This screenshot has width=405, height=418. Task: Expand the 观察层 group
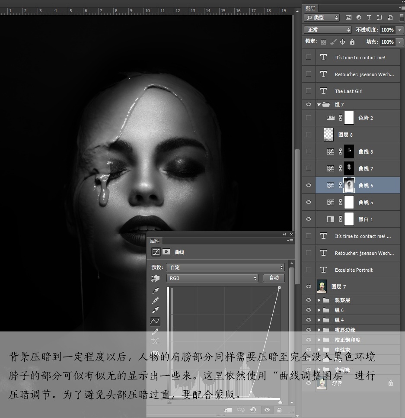319,300
